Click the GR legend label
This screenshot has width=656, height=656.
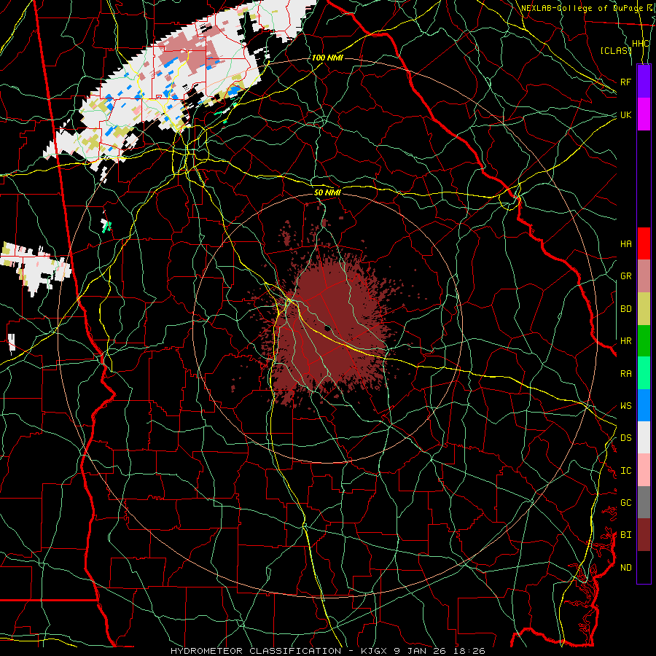pos(625,276)
